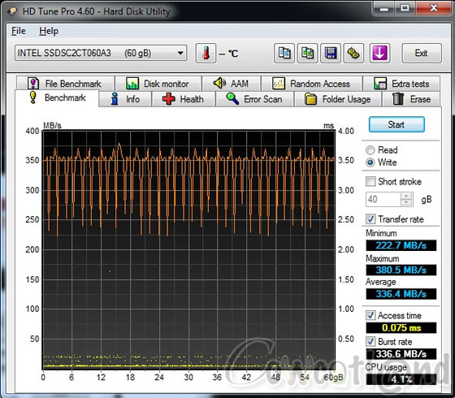Click the temperature thermometer icon
455x398 pixels.
[206, 54]
